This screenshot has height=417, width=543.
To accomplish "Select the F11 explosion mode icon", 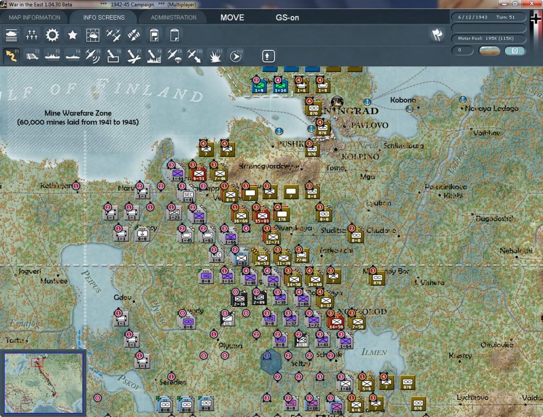I will (215, 56).
